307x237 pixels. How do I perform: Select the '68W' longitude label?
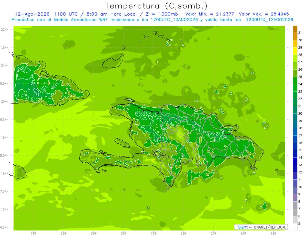click(273, 233)
